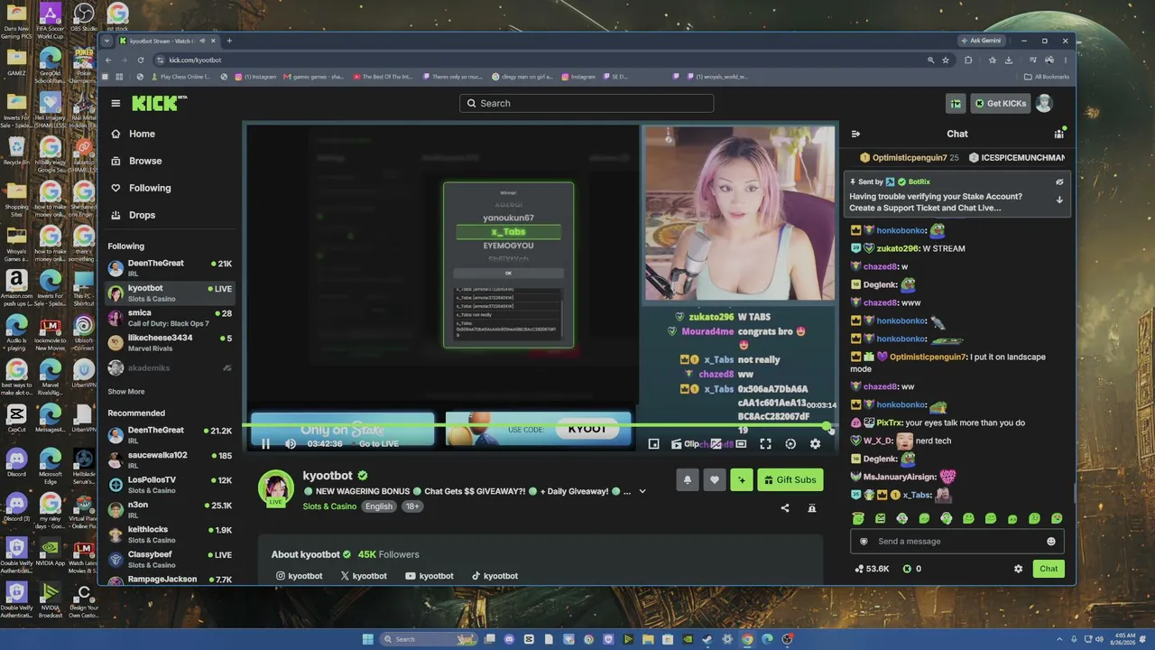Open llikecheese3434 channel in Following list
Viewport: 1155px width, 650px height.
click(x=170, y=342)
